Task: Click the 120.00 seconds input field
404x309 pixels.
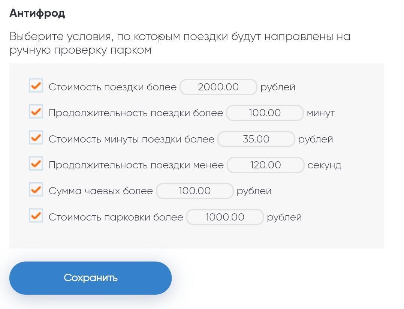Action: pos(265,165)
